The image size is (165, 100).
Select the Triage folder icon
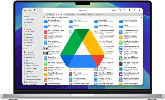click(121, 27)
